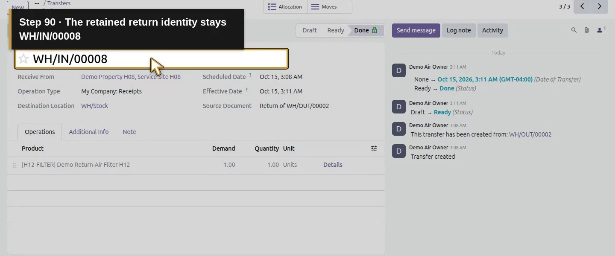Viewport: 615px width, 256px height.
Task: Sort by the Demand column header
Action: point(223,148)
